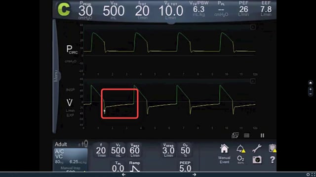
Task: Click the VTE/PBW 6.3 mL/kg reading
Action: (198, 9)
